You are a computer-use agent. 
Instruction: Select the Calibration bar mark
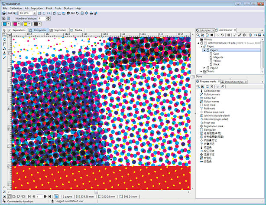212,91
